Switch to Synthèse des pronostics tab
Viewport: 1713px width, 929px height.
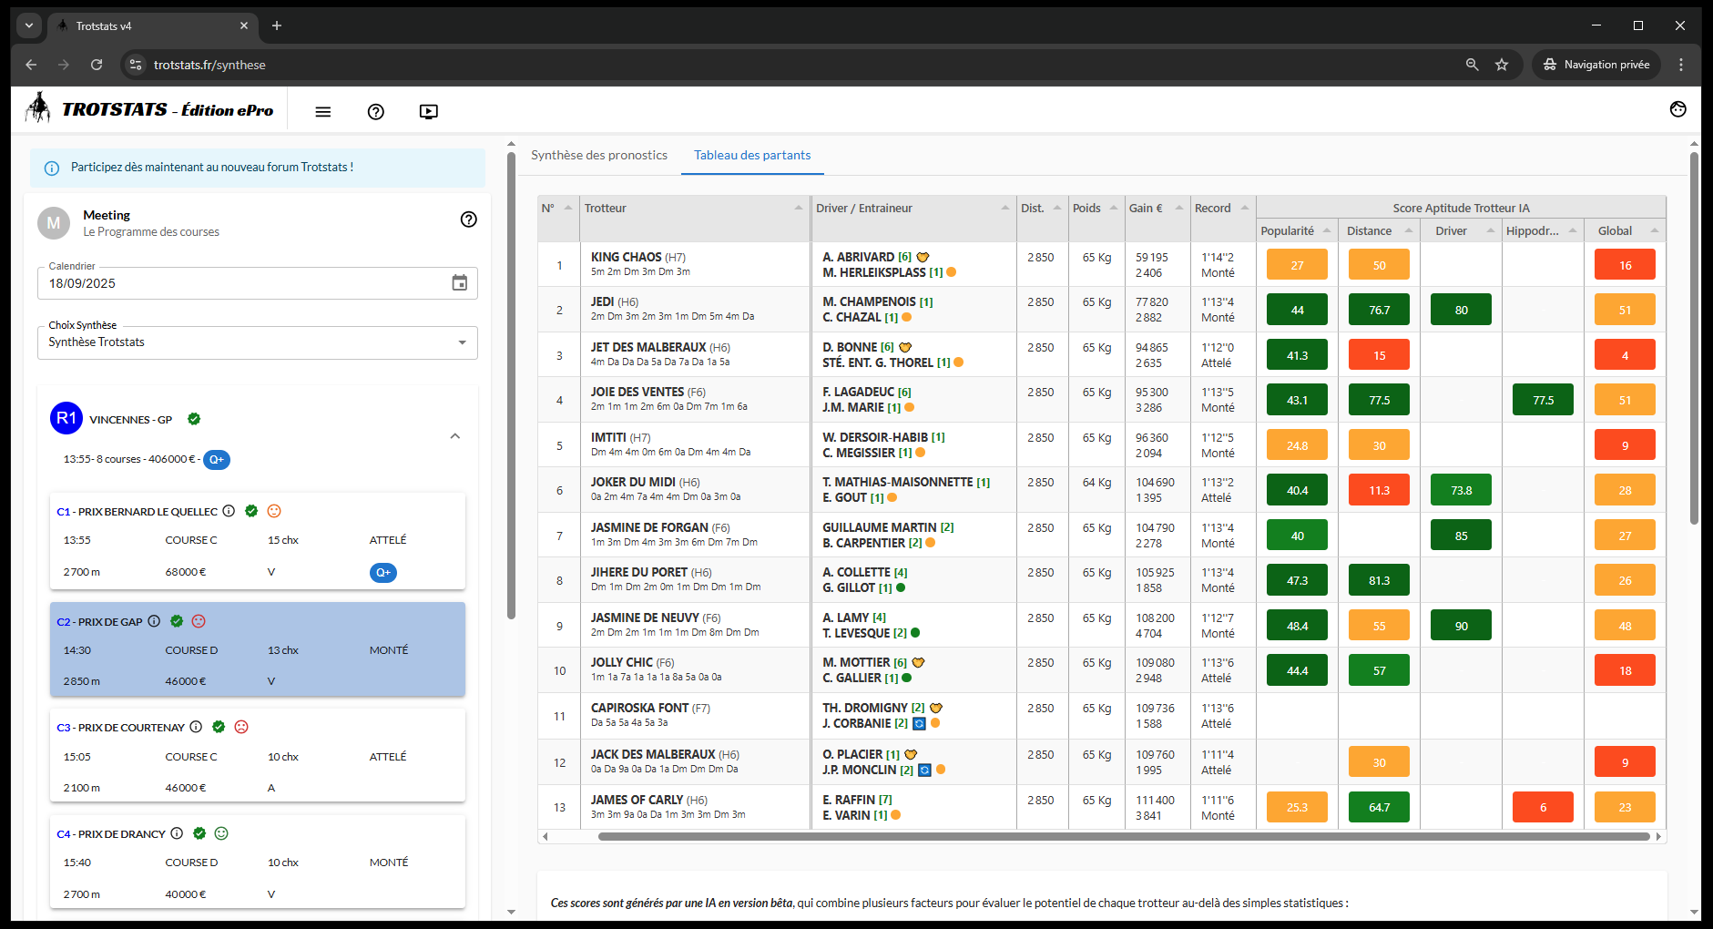coord(598,155)
